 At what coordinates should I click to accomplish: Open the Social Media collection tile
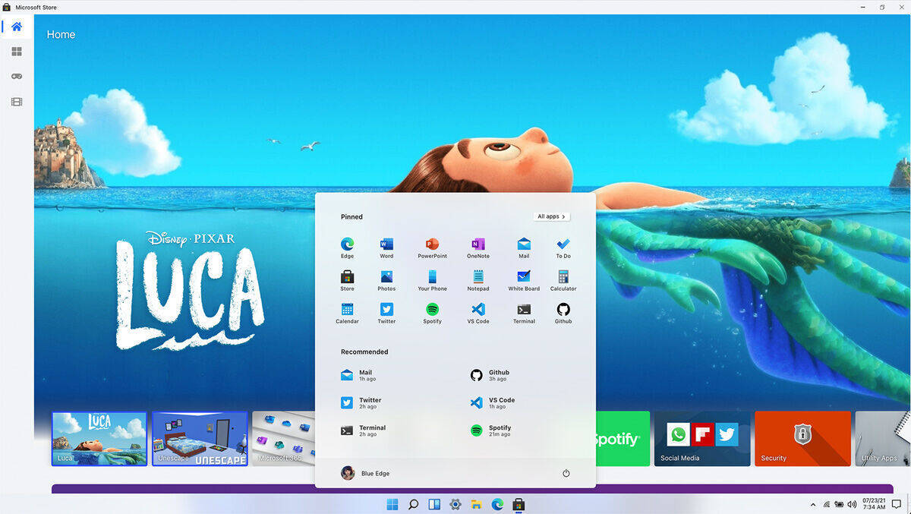click(702, 439)
